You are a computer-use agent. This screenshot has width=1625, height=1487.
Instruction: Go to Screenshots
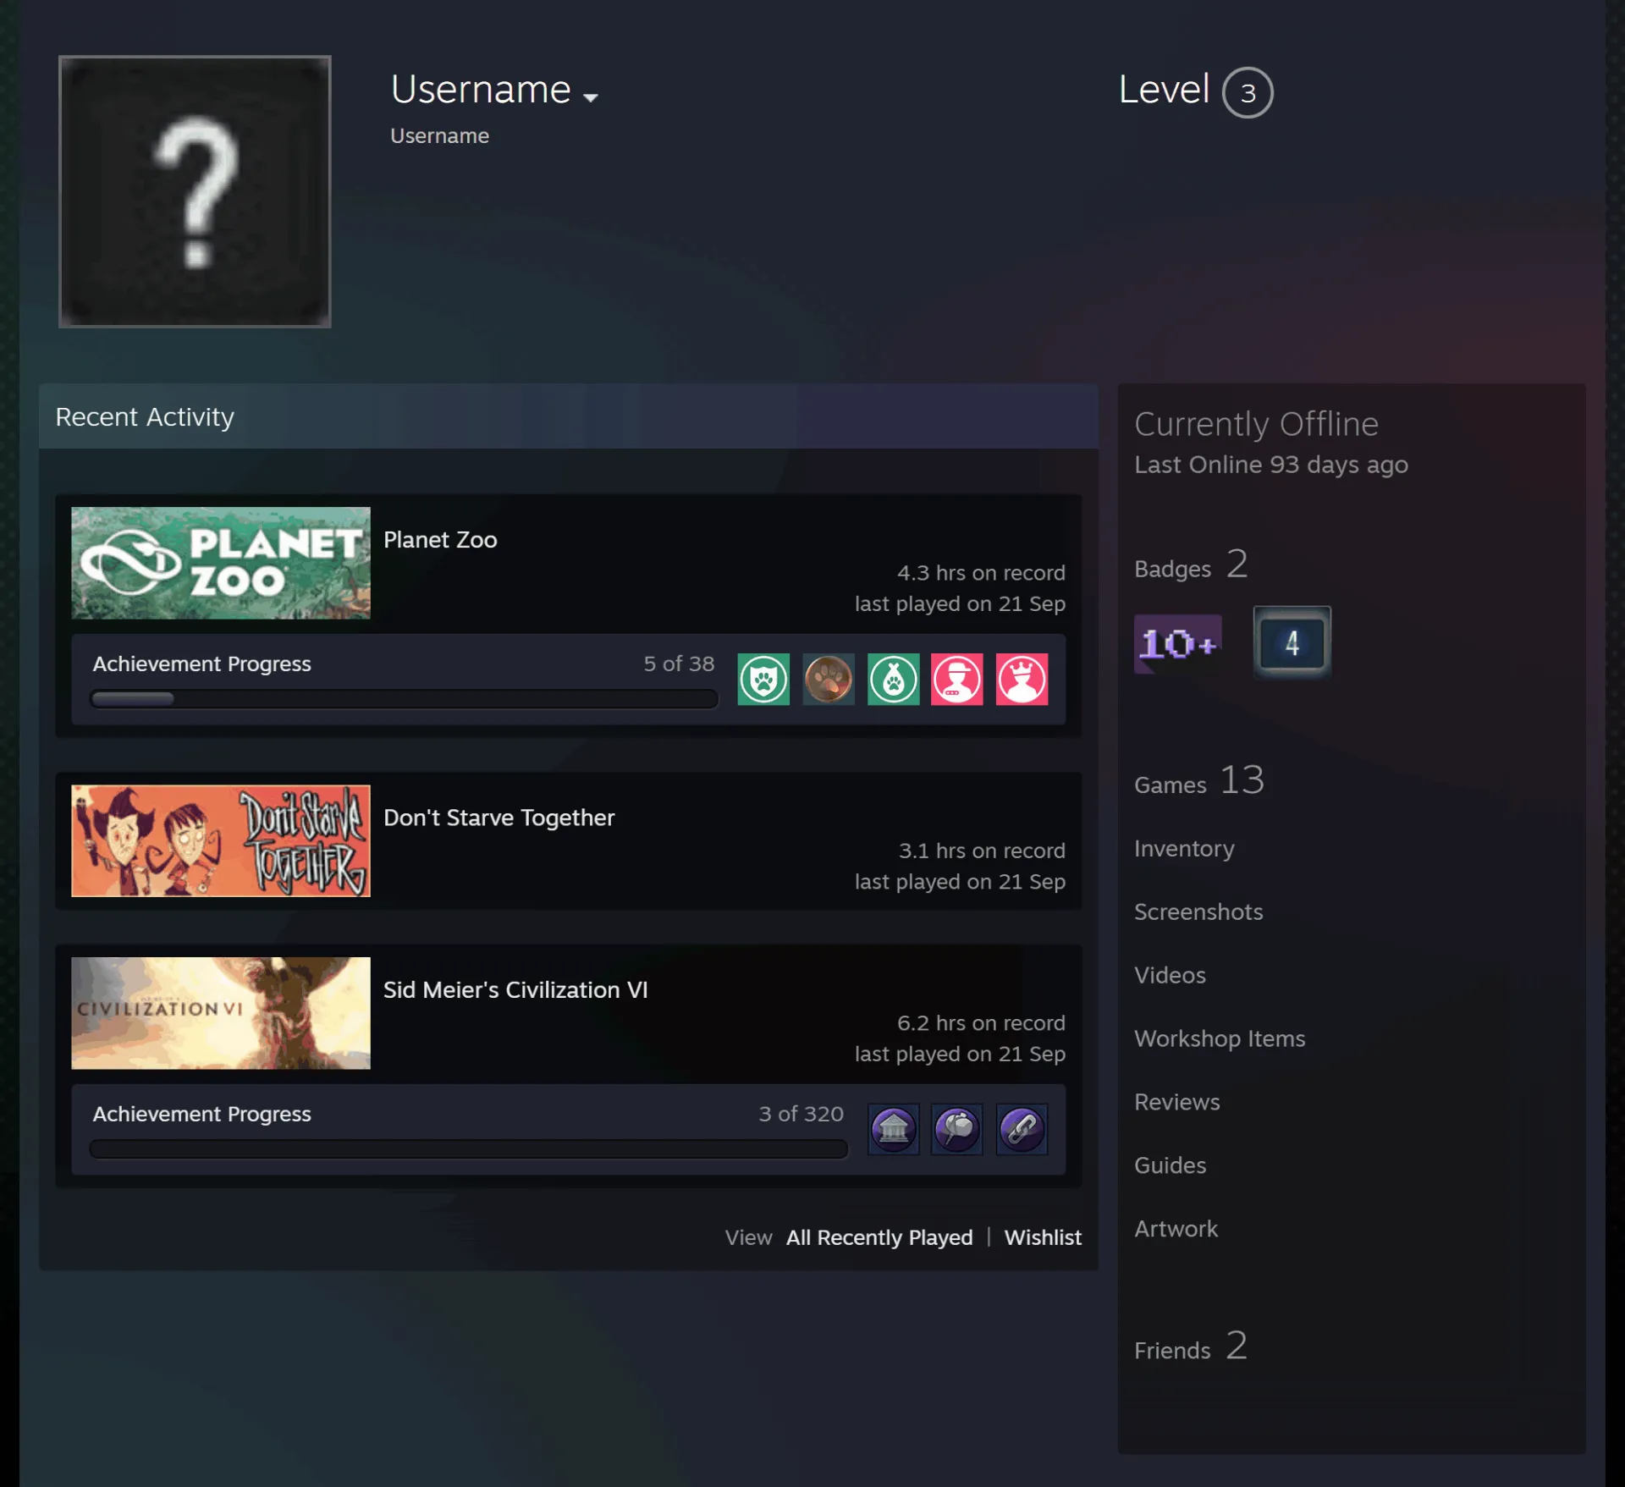[x=1198, y=911]
